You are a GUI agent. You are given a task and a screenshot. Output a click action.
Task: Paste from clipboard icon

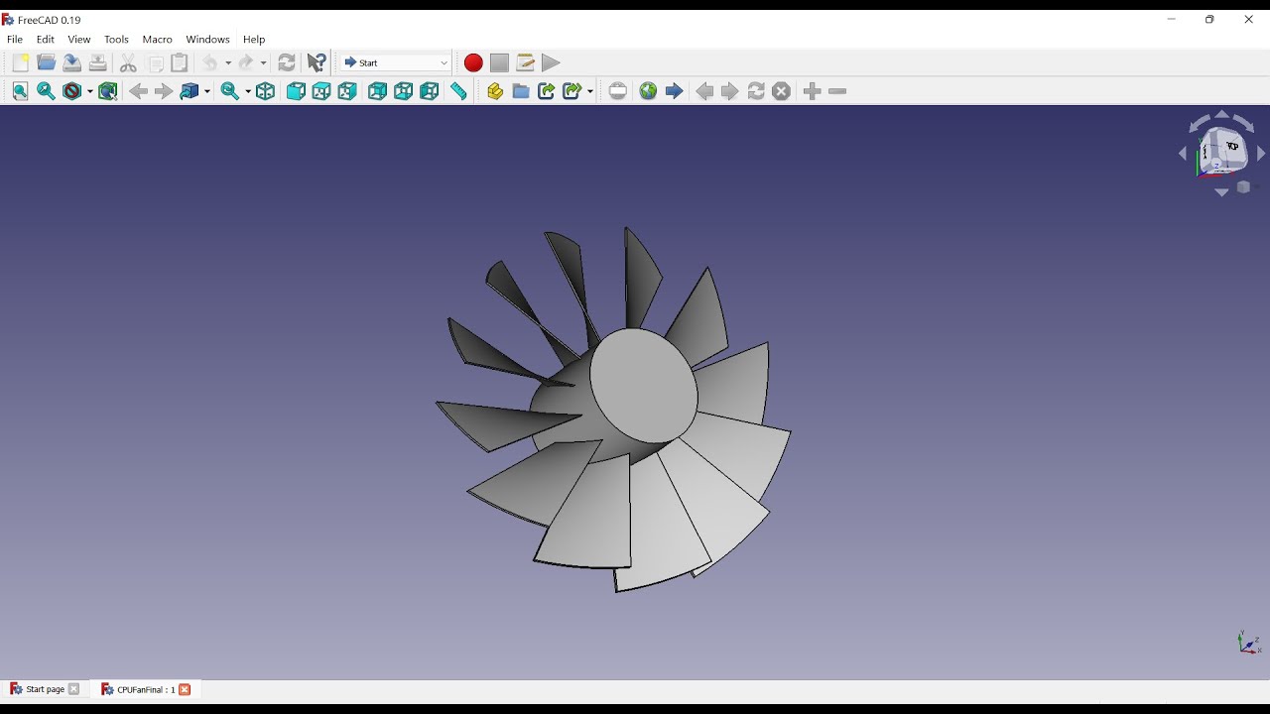pos(180,63)
